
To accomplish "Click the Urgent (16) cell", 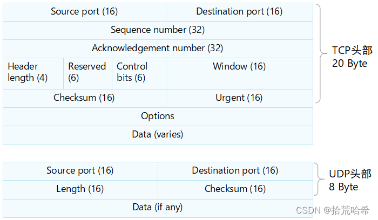I will tap(239, 98).
